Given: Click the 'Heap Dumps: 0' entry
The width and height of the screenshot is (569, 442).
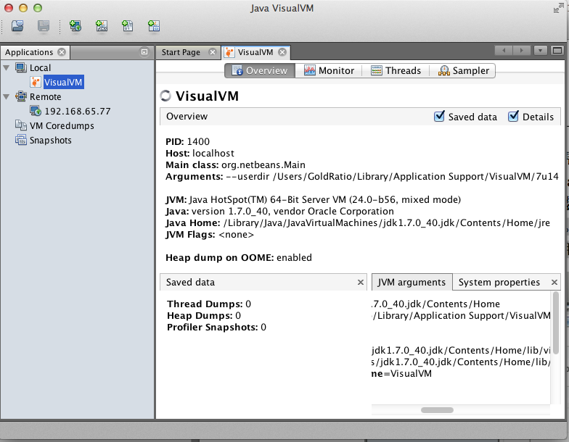Looking at the screenshot, I should pyautogui.click(x=204, y=316).
